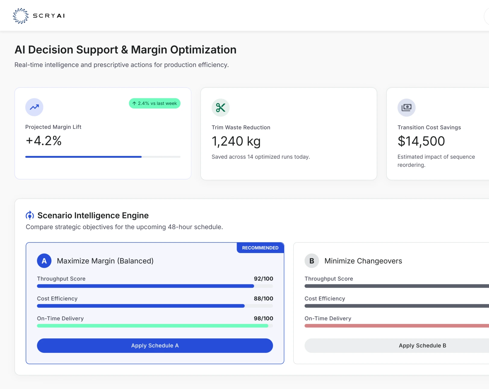
Task: Click the 'Real-time intelligence and prescriptive actions' subtitle
Action: coord(122,65)
